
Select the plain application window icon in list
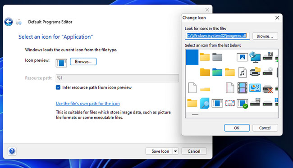coord(217,103)
